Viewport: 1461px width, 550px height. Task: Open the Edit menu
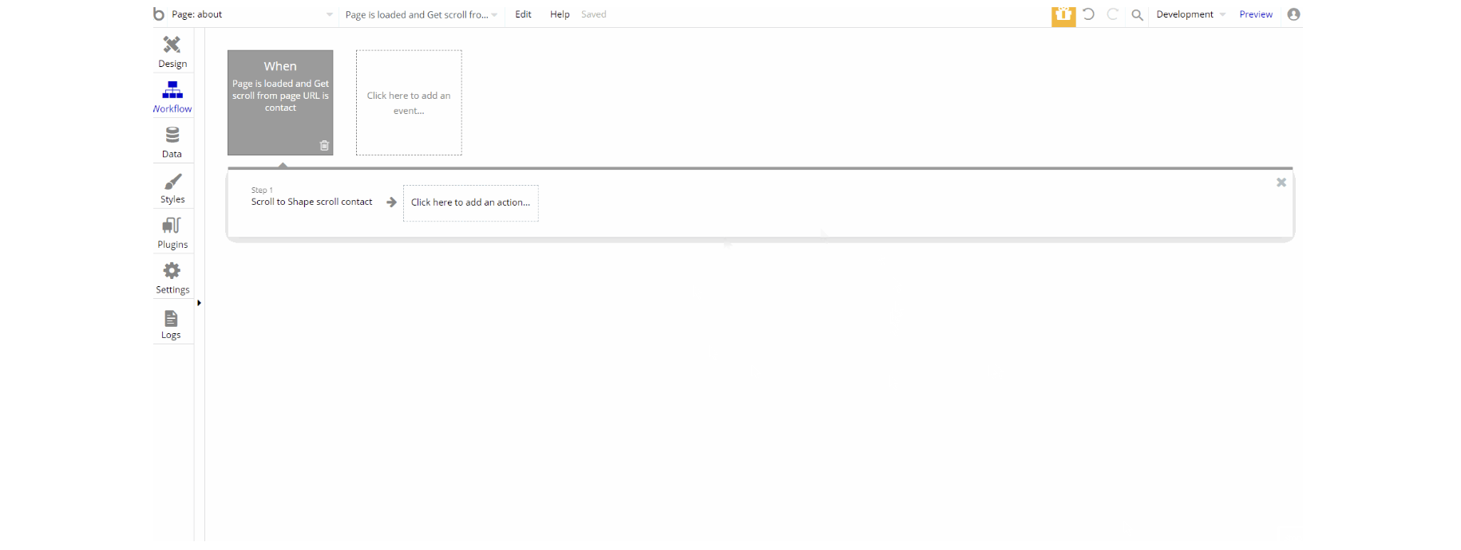click(523, 14)
